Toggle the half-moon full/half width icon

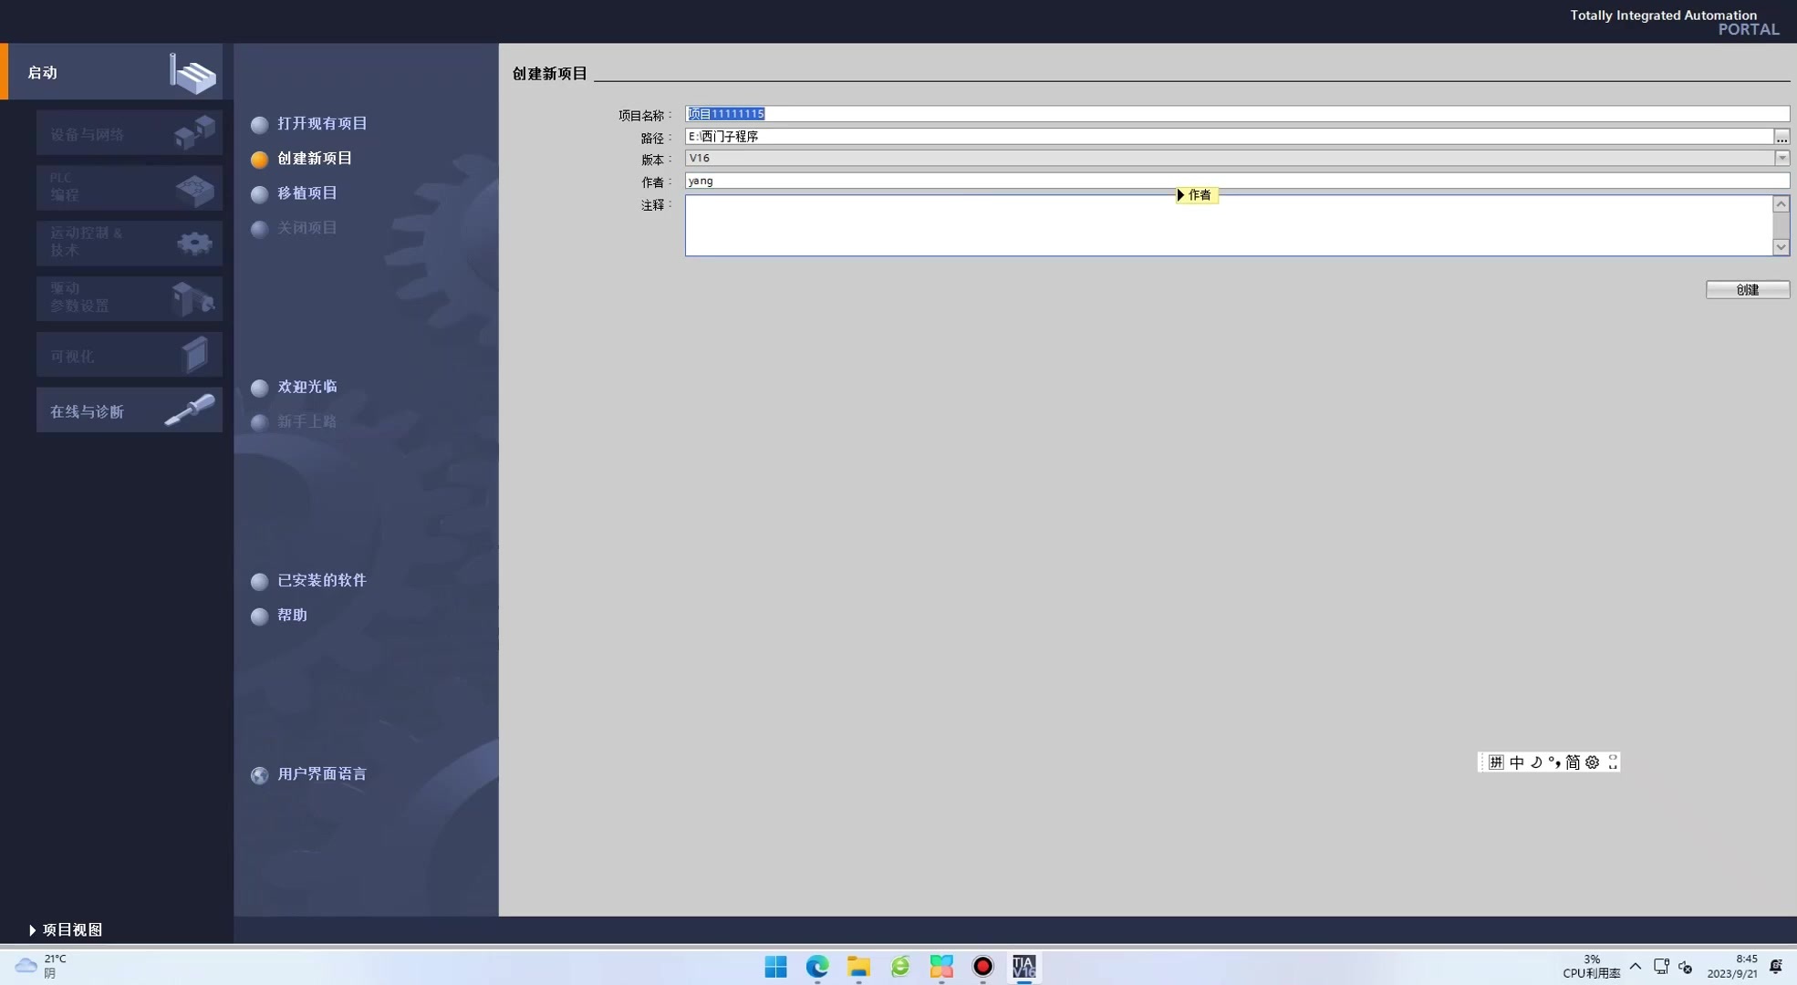click(1536, 762)
